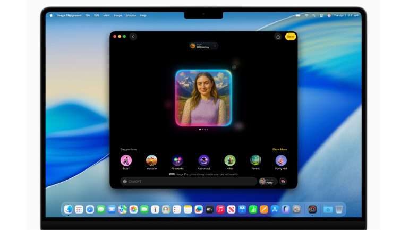Open Launchpad from the Dock
Image resolution: width=409 pixels, height=230 pixels.
click(79, 209)
